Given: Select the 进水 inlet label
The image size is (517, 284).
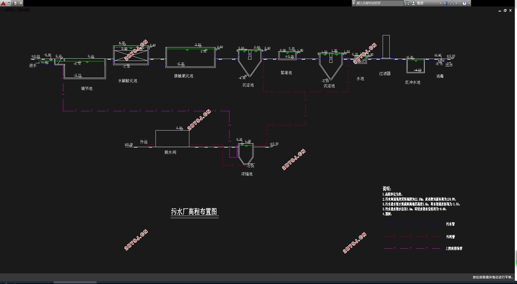Looking at the screenshot, I should click(33, 65).
